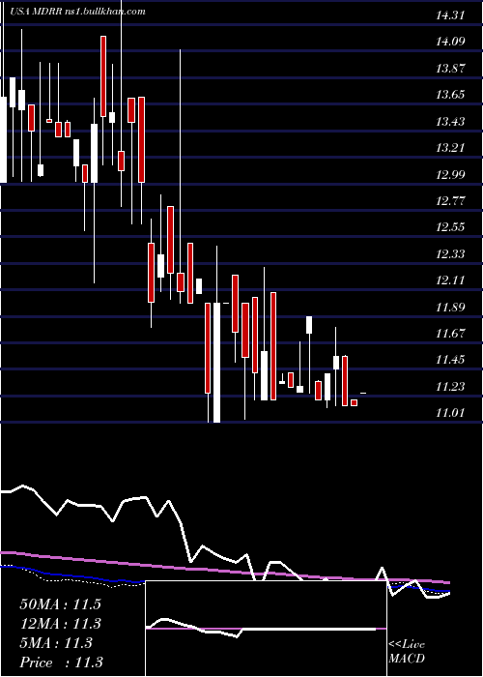Click the 14.31 price axis label
The width and height of the screenshot is (483, 677).
450,15
